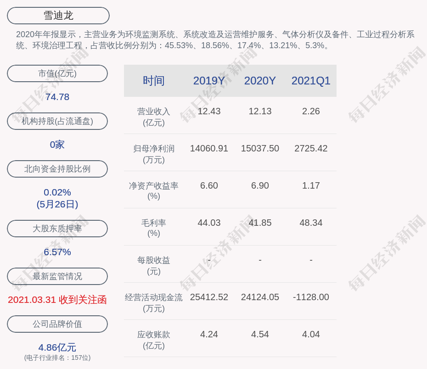Select receivables value 4.54
The height and width of the screenshot is (369, 427).
tap(260, 335)
